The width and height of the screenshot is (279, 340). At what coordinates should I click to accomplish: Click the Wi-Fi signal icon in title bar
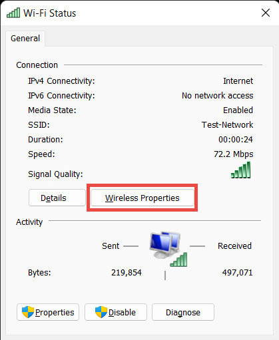click(13, 13)
